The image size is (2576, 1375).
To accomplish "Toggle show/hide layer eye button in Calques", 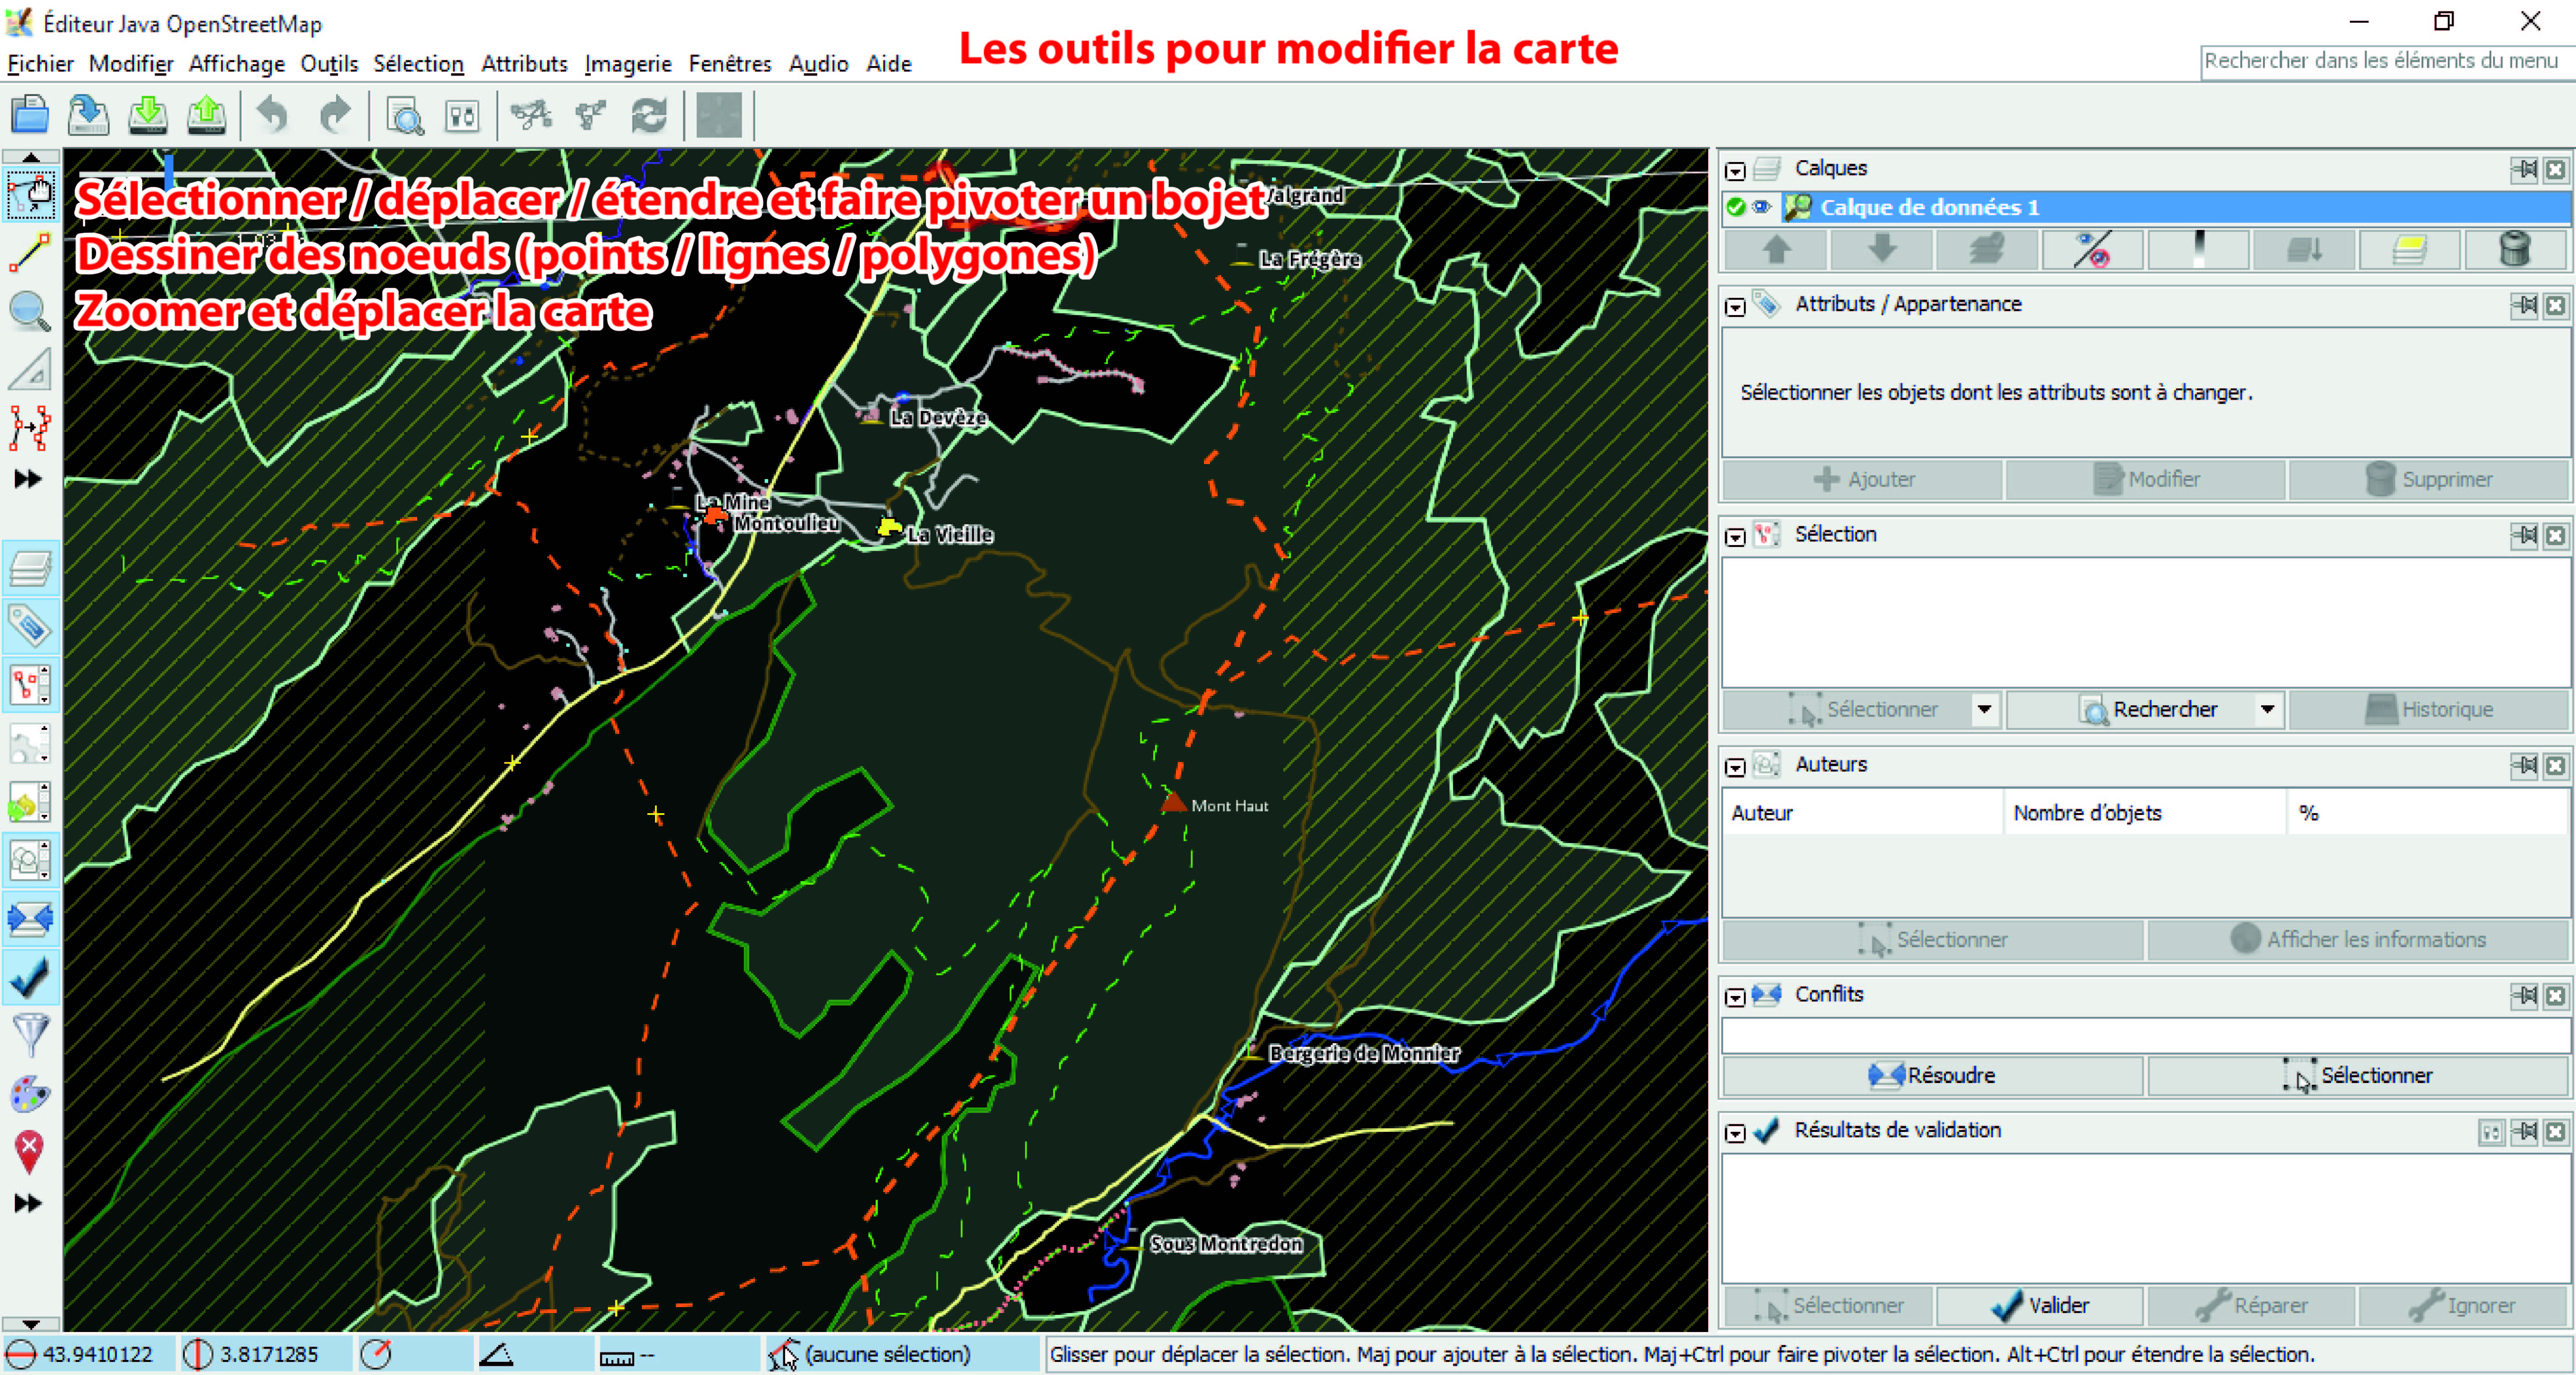I will tap(2092, 249).
